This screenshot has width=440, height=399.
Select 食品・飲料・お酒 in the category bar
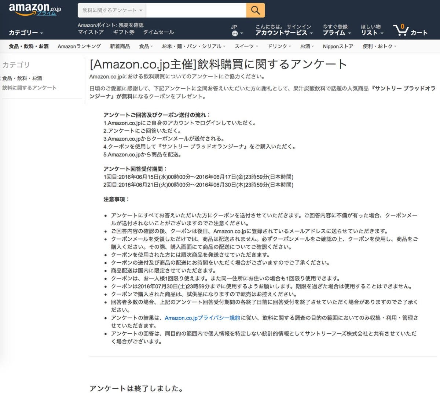pyautogui.click(x=29, y=46)
